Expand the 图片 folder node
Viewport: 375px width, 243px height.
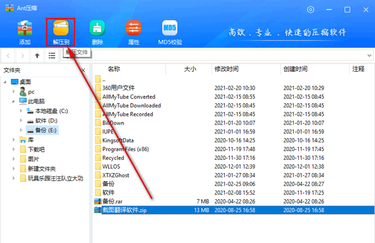tap(14, 159)
